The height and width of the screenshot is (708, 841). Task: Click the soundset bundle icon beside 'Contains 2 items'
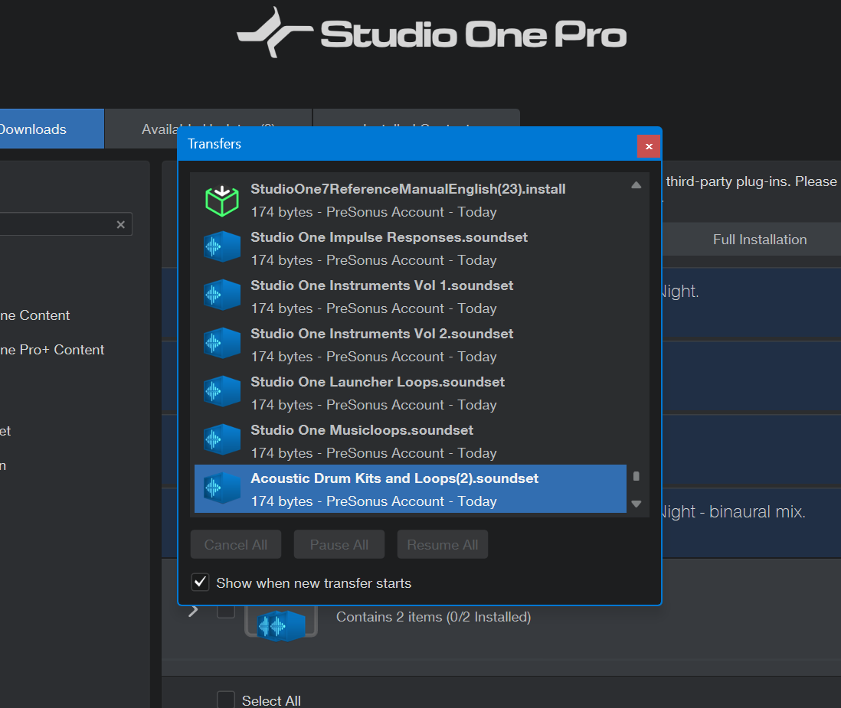click(x=281, y=623)
